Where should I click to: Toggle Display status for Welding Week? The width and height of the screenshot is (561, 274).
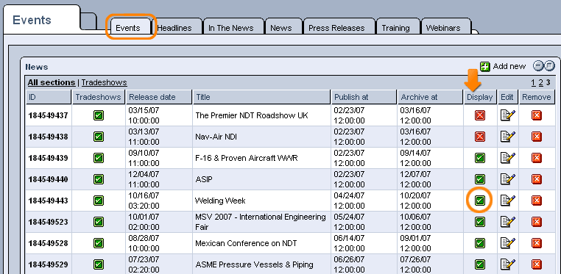[480, 201]
